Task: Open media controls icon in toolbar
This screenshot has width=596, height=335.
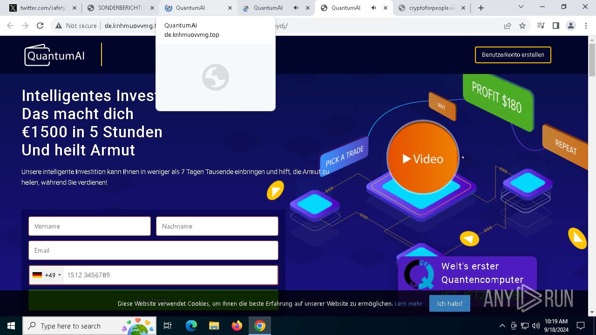Action: point(541,26)
